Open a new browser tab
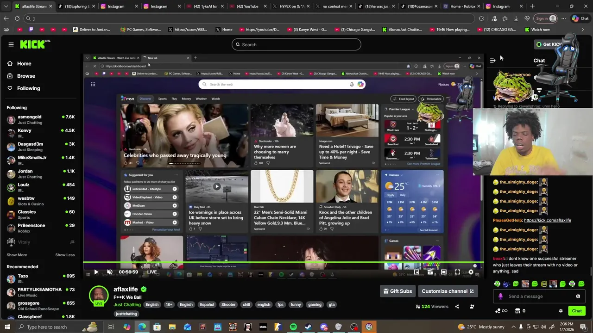 click(532, 6)
